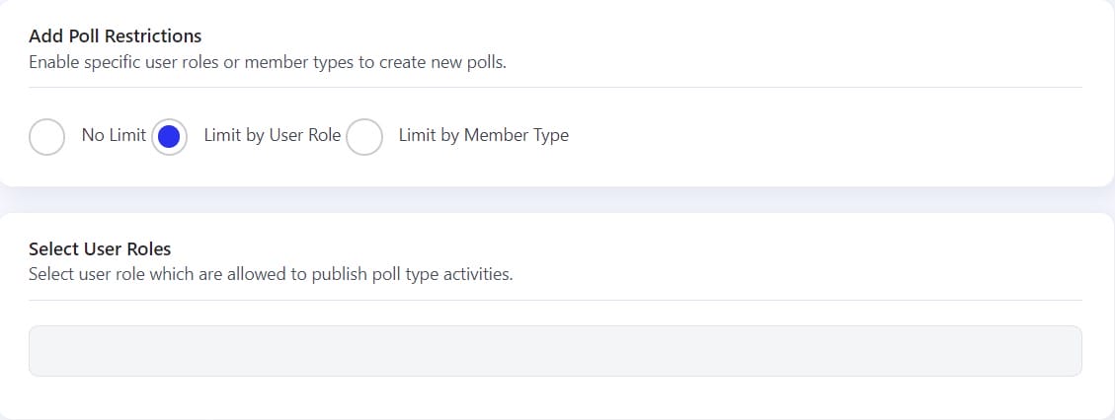Choose the Limit by User Role radio button
Image resolution: width=1115 pixels, height=420 pixels.
[x=169, y=137]
